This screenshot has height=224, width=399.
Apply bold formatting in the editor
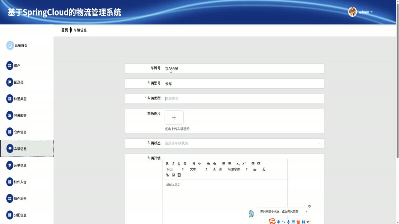[x=167, y=164]
